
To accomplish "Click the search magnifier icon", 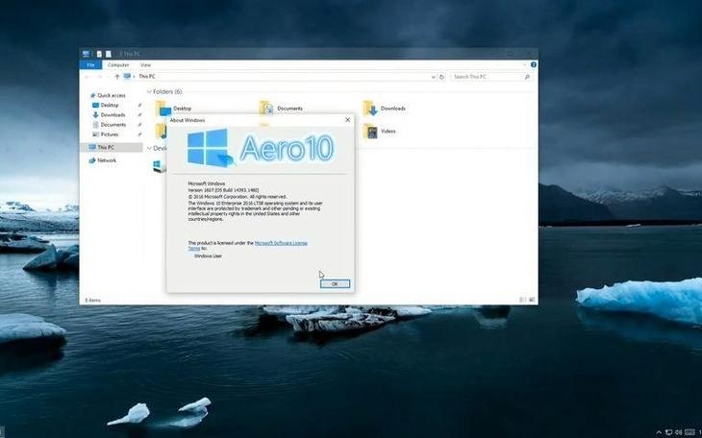I will pyautogui.click(x=527, y=77).
